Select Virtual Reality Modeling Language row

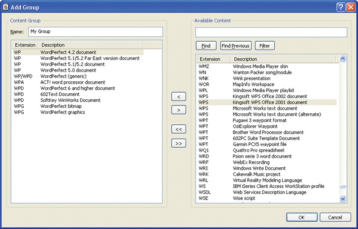pyautogui.click(x=267, y=181)
